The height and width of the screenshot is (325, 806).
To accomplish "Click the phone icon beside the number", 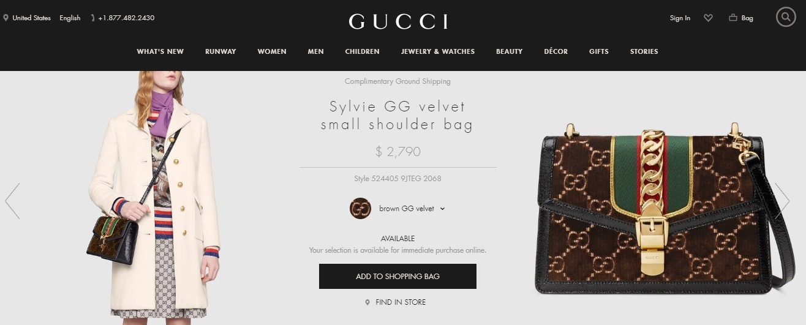I will pyautogui.click(x=92, y=18).
